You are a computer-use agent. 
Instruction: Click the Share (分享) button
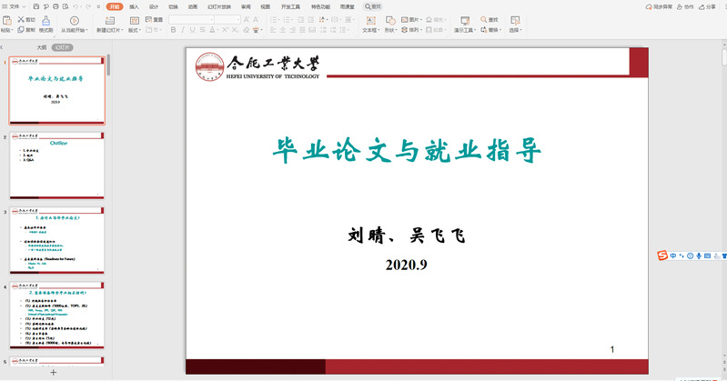coord(709,6)
